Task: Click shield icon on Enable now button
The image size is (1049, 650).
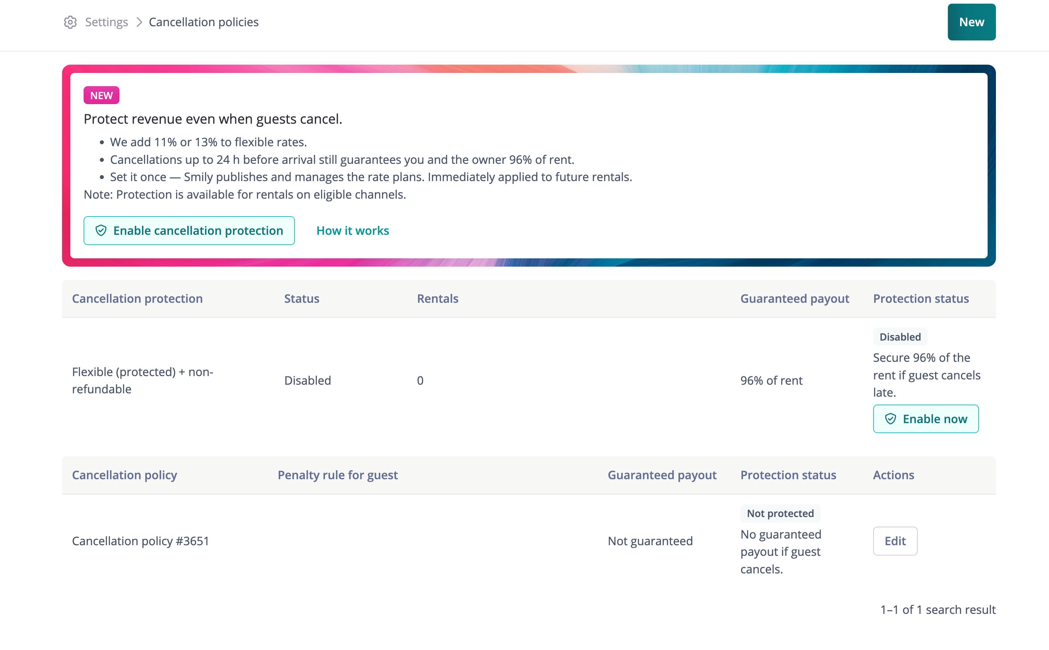Action: (890, 419)
